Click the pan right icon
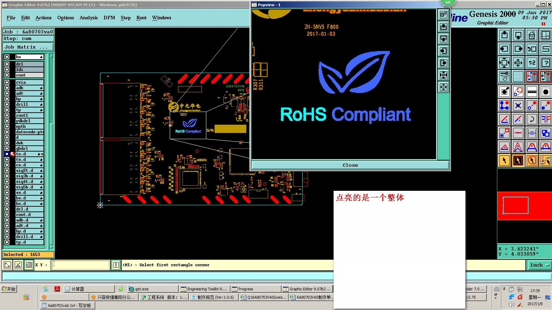Screen dimensions: 552x310 518,49
